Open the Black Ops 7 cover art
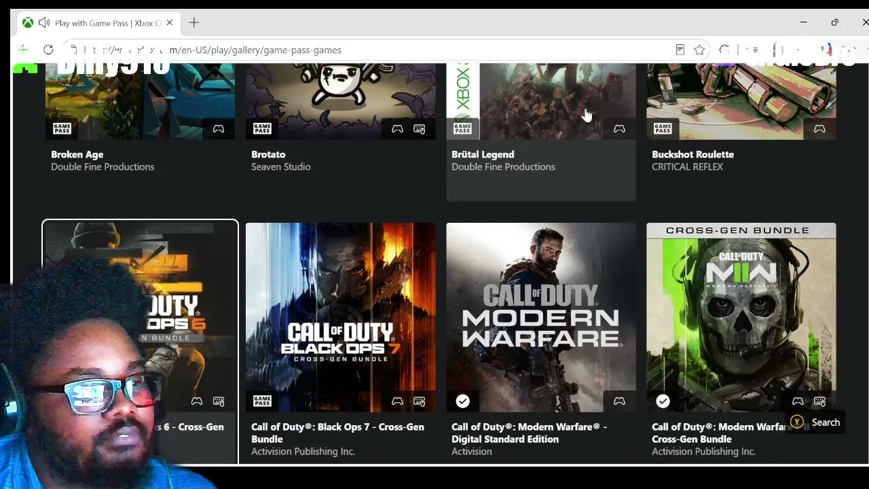The width and height of the screenshot is (869, 489). pos(341,317)
